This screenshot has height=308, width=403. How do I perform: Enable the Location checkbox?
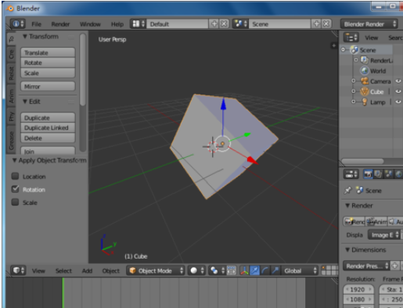pos(15,177)
